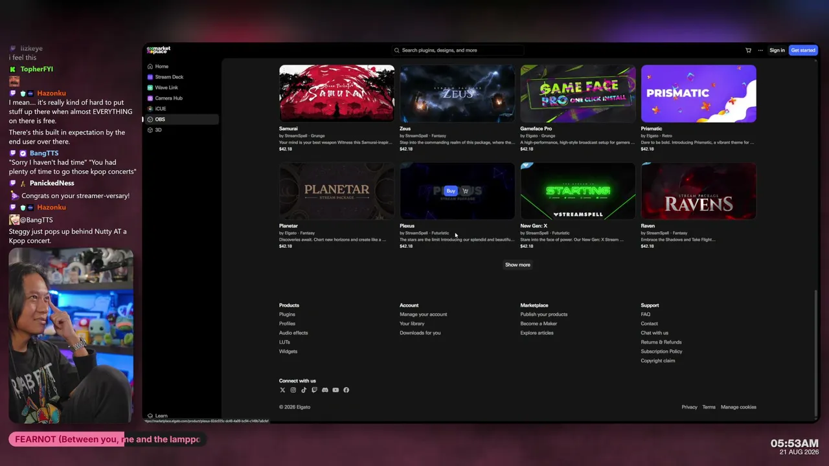Open Manage your account link
This screenshot has height=466, width=829.
tap(424, 315)
